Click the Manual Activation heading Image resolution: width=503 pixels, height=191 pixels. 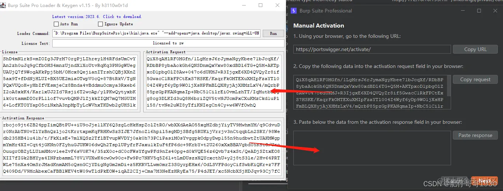[319, 26]
